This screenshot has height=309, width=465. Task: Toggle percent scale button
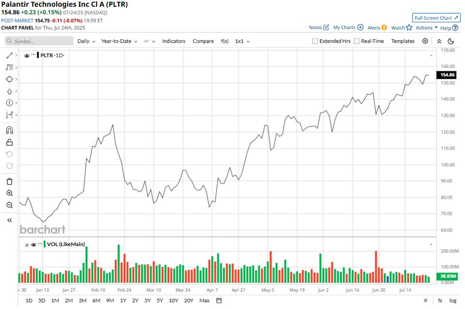440,301
